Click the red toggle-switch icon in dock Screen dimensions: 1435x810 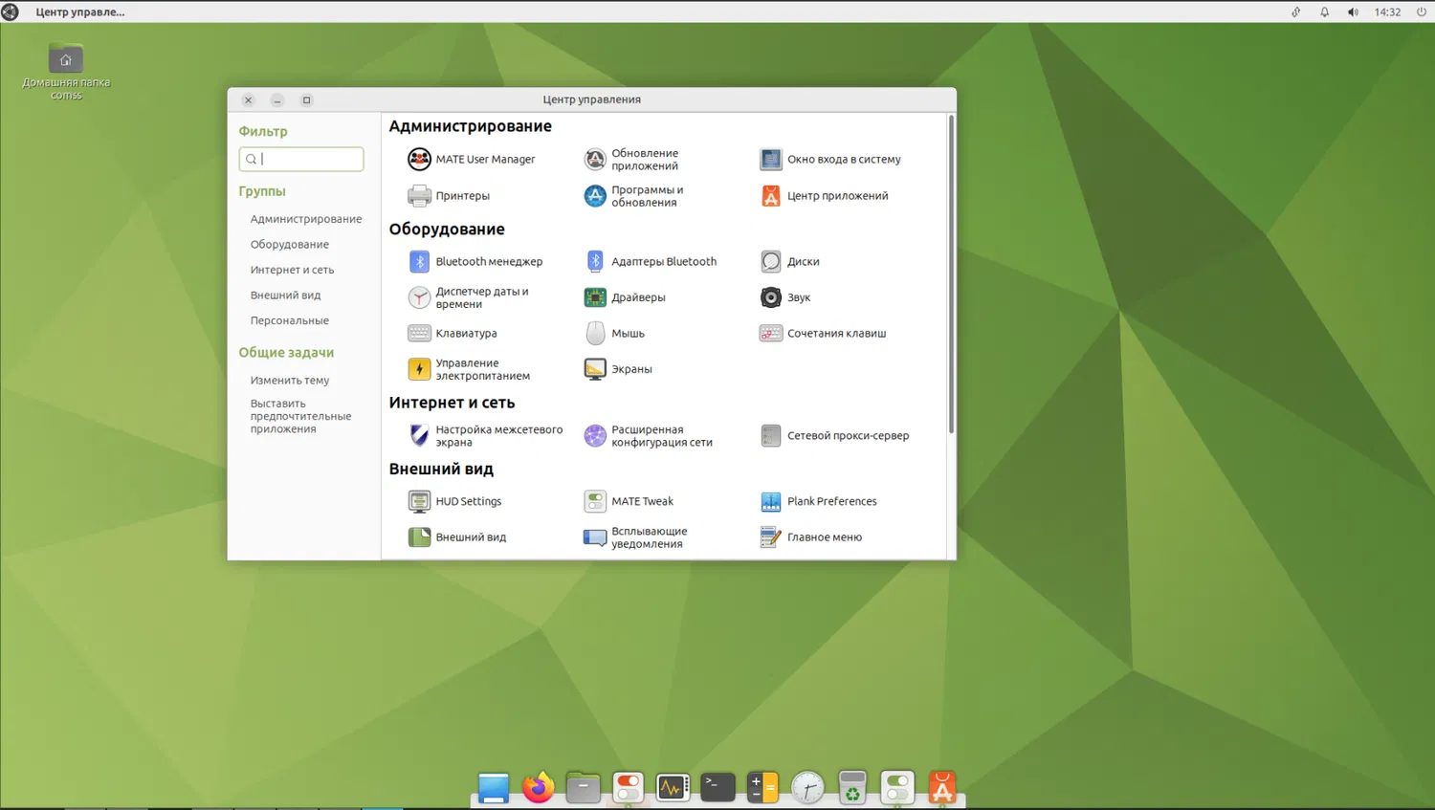point(628,787)
